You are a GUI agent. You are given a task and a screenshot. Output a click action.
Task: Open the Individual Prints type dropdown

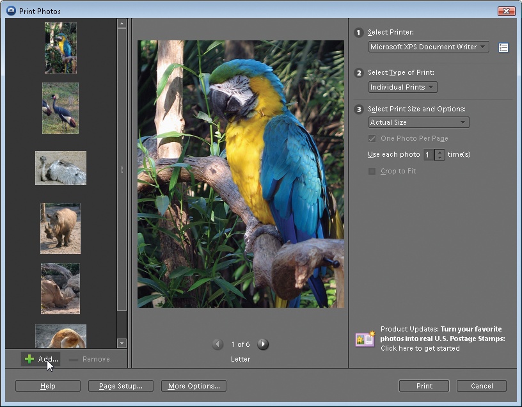coord(402,87)
